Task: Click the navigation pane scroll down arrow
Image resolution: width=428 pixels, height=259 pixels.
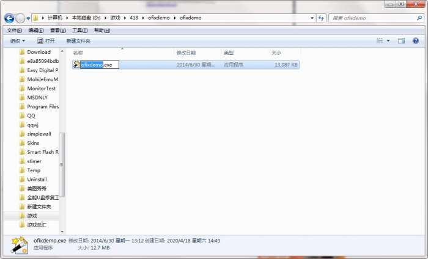Action: [62, 231]
